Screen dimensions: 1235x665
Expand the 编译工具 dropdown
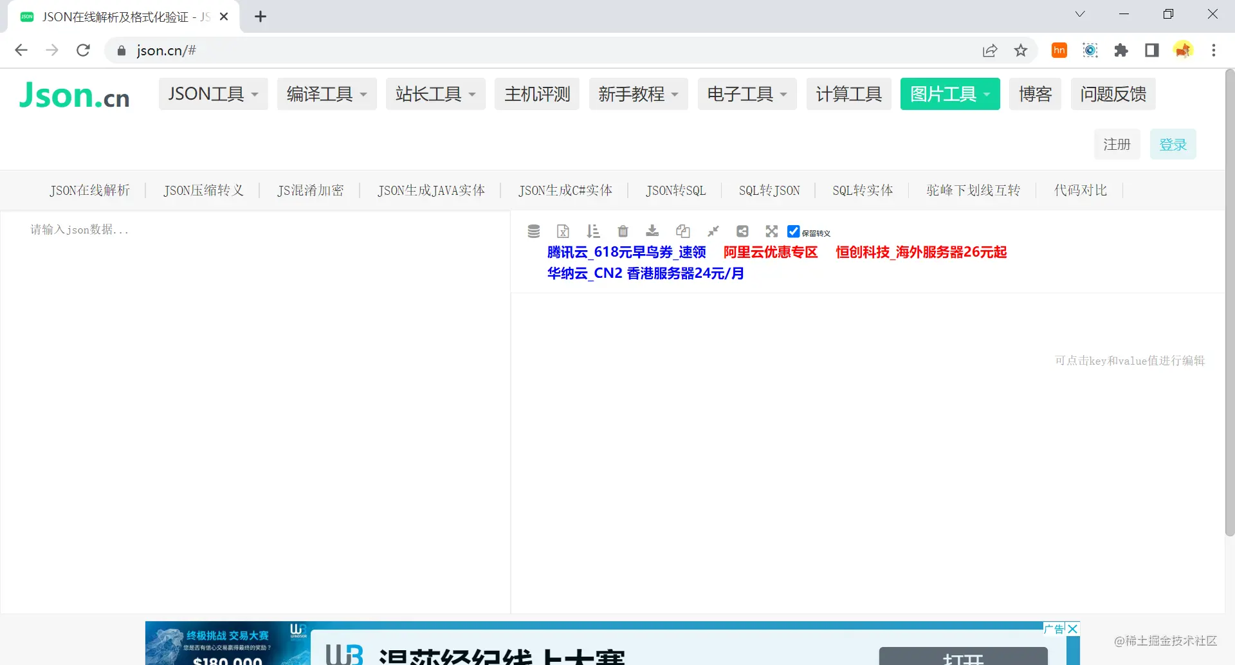326,93
